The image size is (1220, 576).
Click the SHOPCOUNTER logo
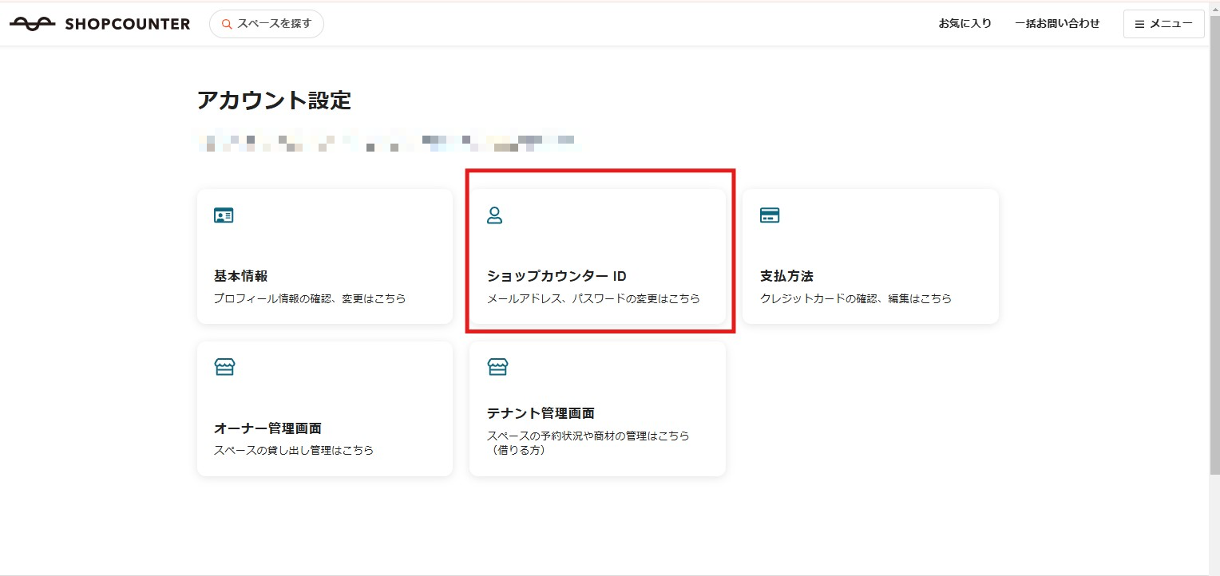pos(100,24)
